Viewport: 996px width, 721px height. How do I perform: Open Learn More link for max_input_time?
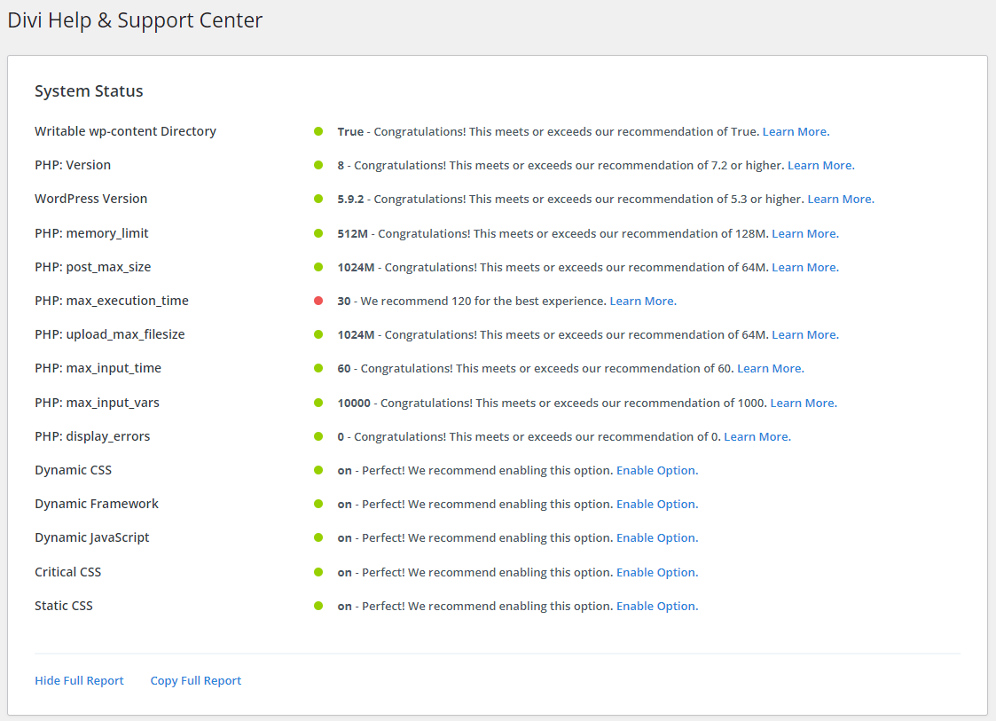click(771, 368)
